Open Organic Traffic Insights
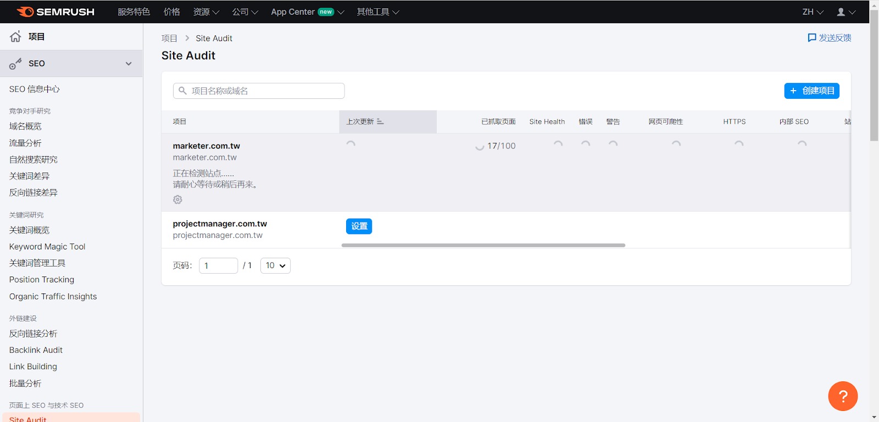 coord(53,296)
